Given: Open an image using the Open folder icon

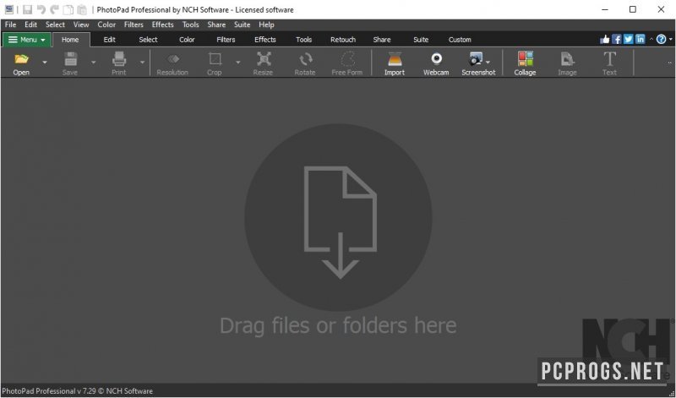Looking at the screenshot, I should click(21, 58).
